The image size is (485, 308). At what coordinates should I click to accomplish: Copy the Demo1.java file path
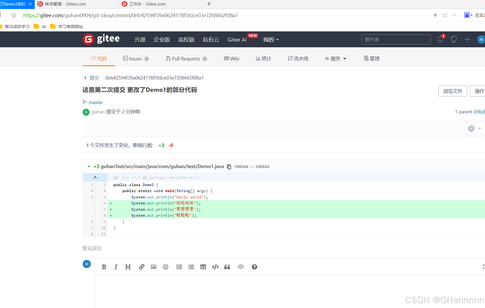coord(229,166)
